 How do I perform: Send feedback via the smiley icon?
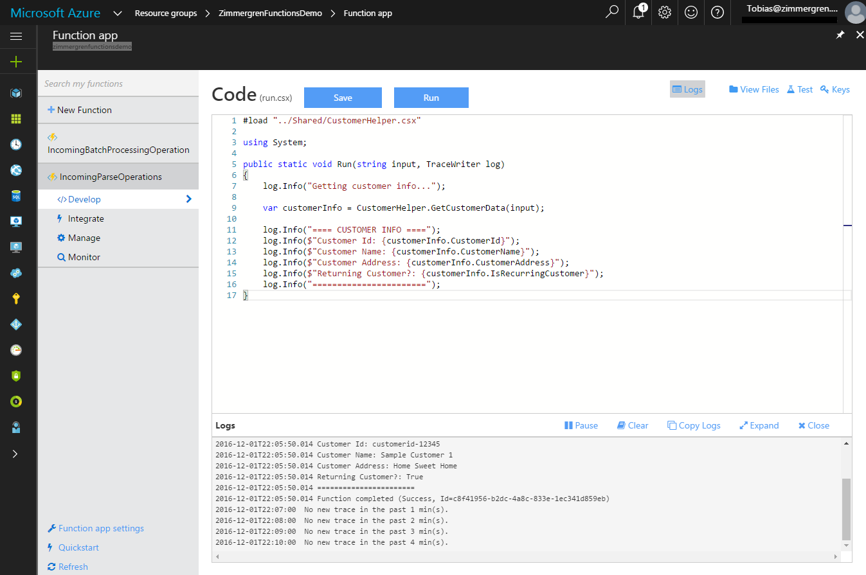(690, 12)
